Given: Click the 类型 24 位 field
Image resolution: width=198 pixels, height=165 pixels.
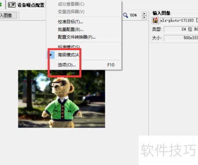Looking at the screenshot, I should click(181, 29).
